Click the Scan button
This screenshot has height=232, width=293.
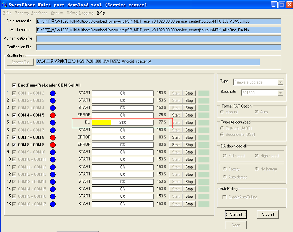236,225
